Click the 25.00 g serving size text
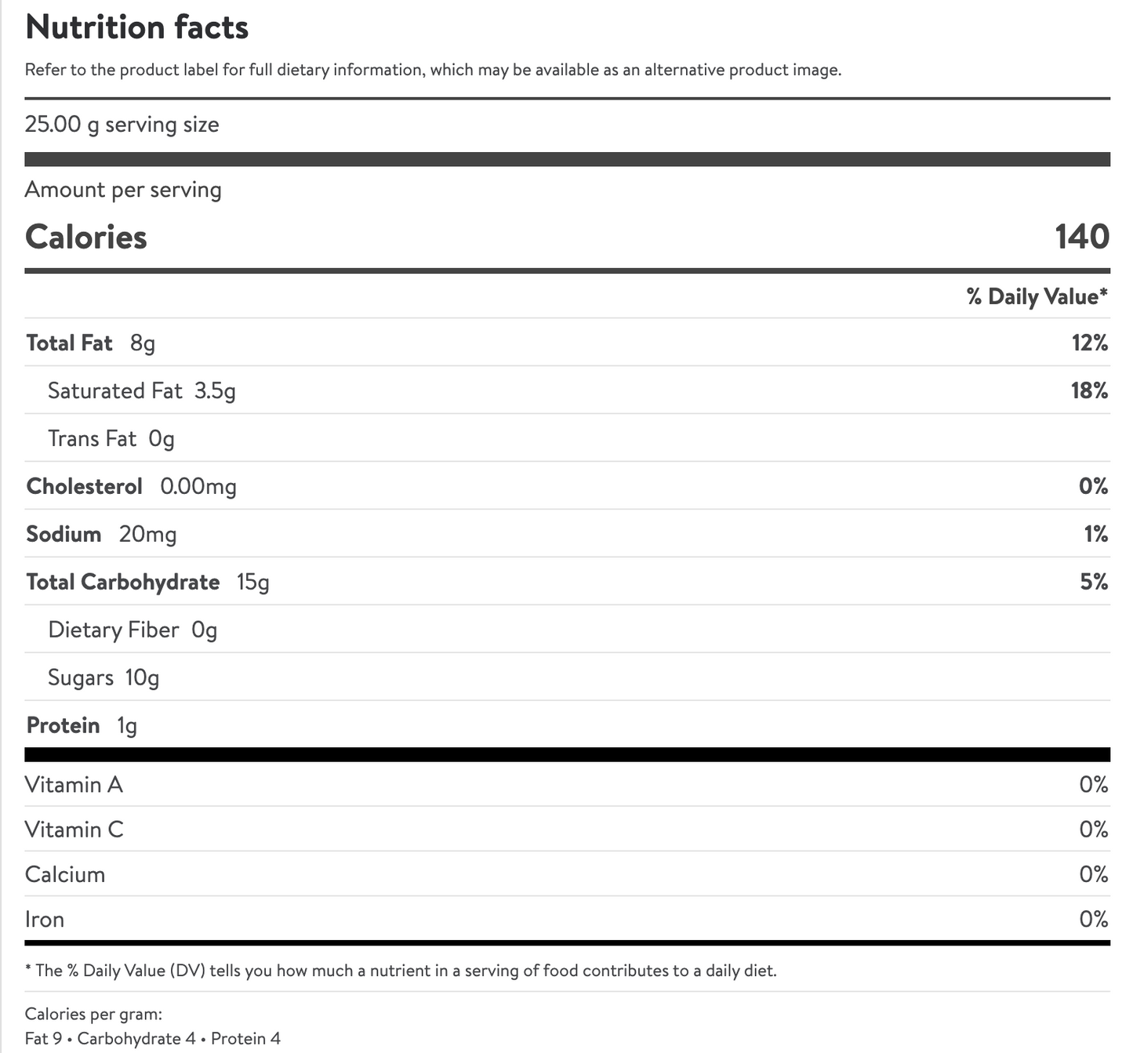 point(122,125)
